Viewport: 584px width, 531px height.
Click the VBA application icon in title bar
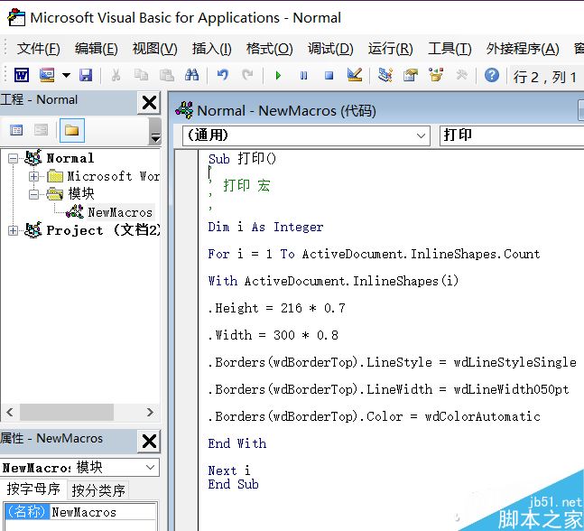click(17, 17)
